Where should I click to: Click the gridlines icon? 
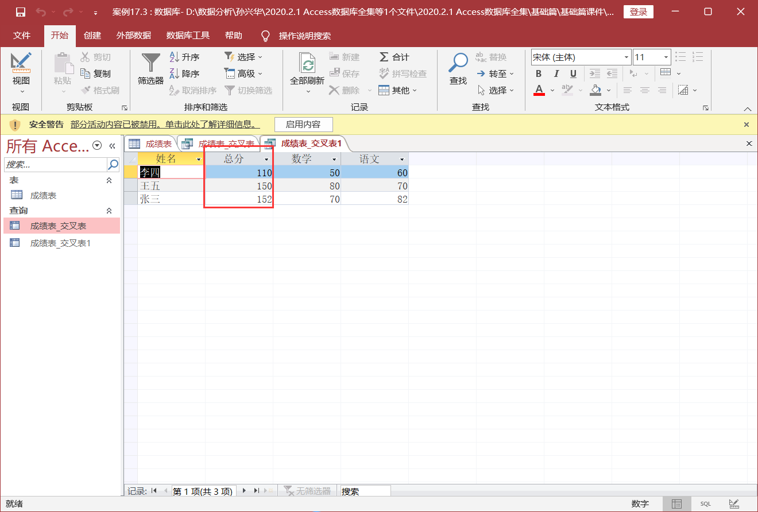pyautogui.click(x=666, y=73)
